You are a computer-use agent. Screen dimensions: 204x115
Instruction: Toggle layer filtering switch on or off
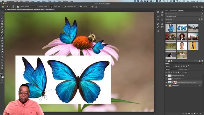click(x=189, y=66)
